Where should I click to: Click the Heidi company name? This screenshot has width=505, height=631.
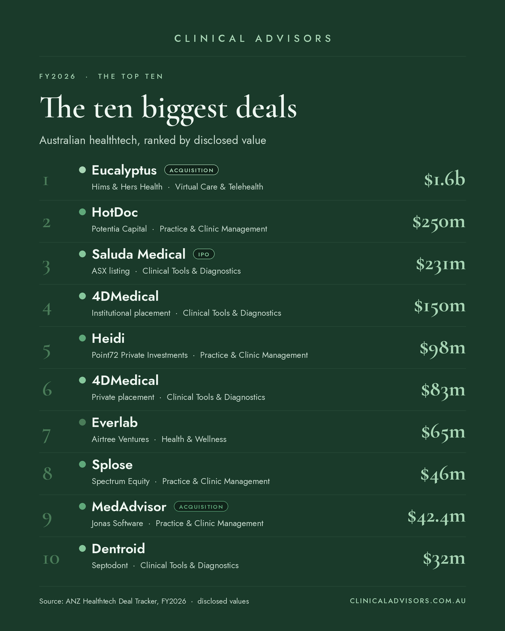pyautogui.click(x=108, y=338)
